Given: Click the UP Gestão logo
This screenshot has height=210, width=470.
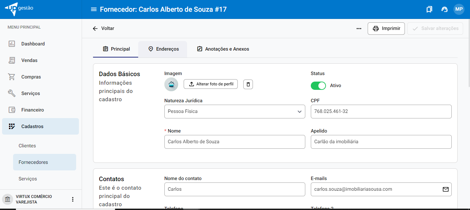Looking at the screenshot, I should click(x=19, y=9).
